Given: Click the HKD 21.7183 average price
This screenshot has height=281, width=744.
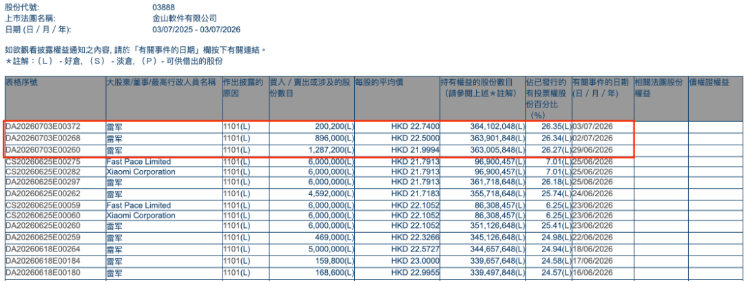Looking at the screenshot, I should click(415, 194).
